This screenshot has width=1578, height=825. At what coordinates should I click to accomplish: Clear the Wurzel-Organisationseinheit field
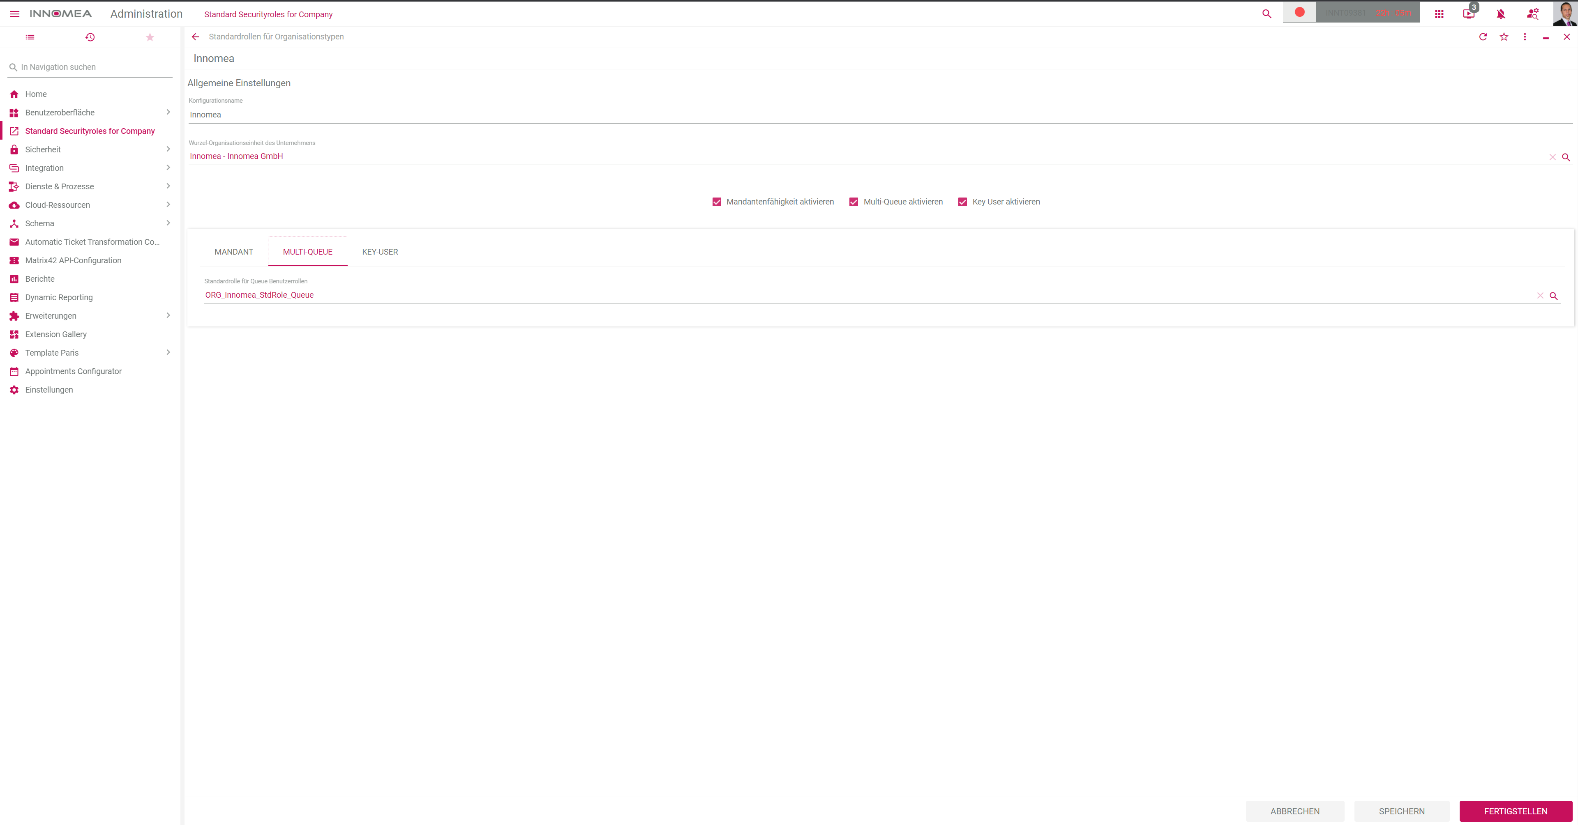1553,157
